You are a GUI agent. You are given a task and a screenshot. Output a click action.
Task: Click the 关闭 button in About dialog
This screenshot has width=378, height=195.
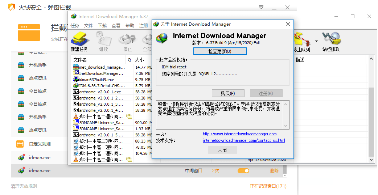click(x=222, y=150)
